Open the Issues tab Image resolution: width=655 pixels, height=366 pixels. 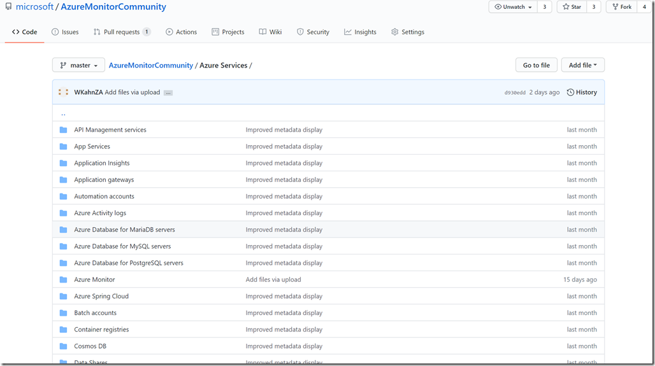point(65,32)
